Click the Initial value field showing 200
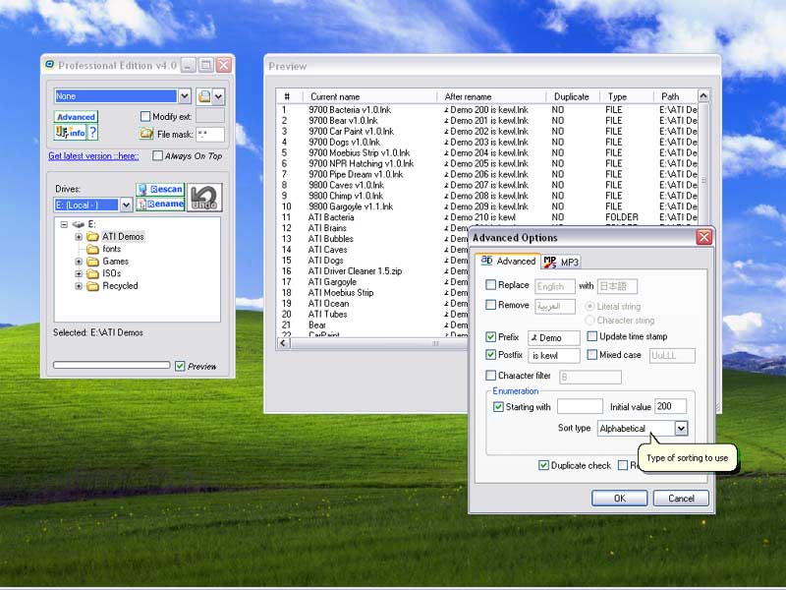Image resolution: width=786 pixels, height=590 pixels. [671, 406]
